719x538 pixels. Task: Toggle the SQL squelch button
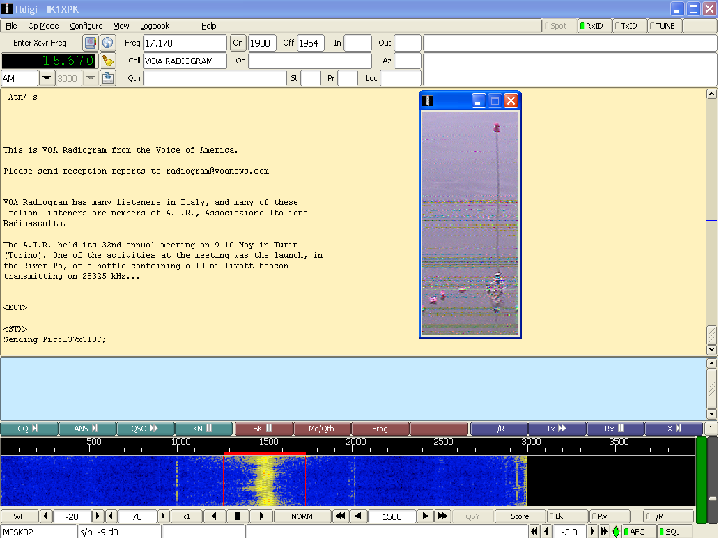coord(674,532)
